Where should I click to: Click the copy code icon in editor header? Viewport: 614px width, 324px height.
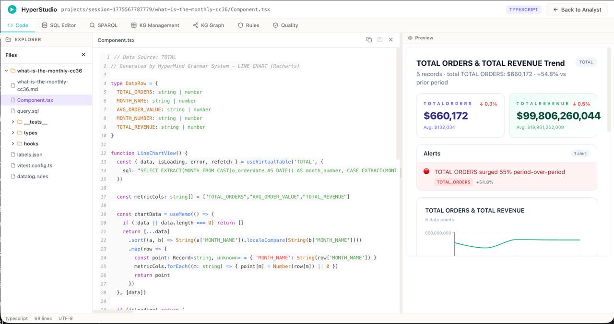point(369,40)
